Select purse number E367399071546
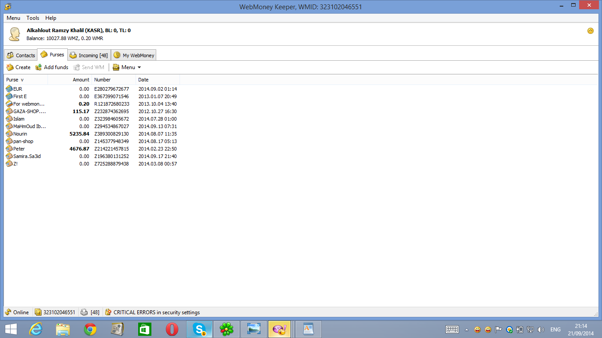 click(x=112, y=96)
